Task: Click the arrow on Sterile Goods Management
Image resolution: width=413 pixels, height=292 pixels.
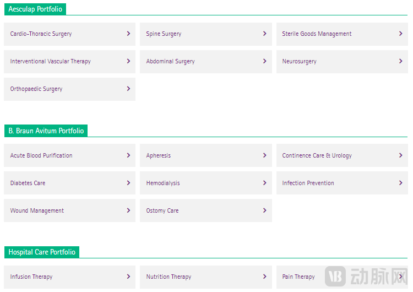Action: pyautogui.click(x=400, y=34)
